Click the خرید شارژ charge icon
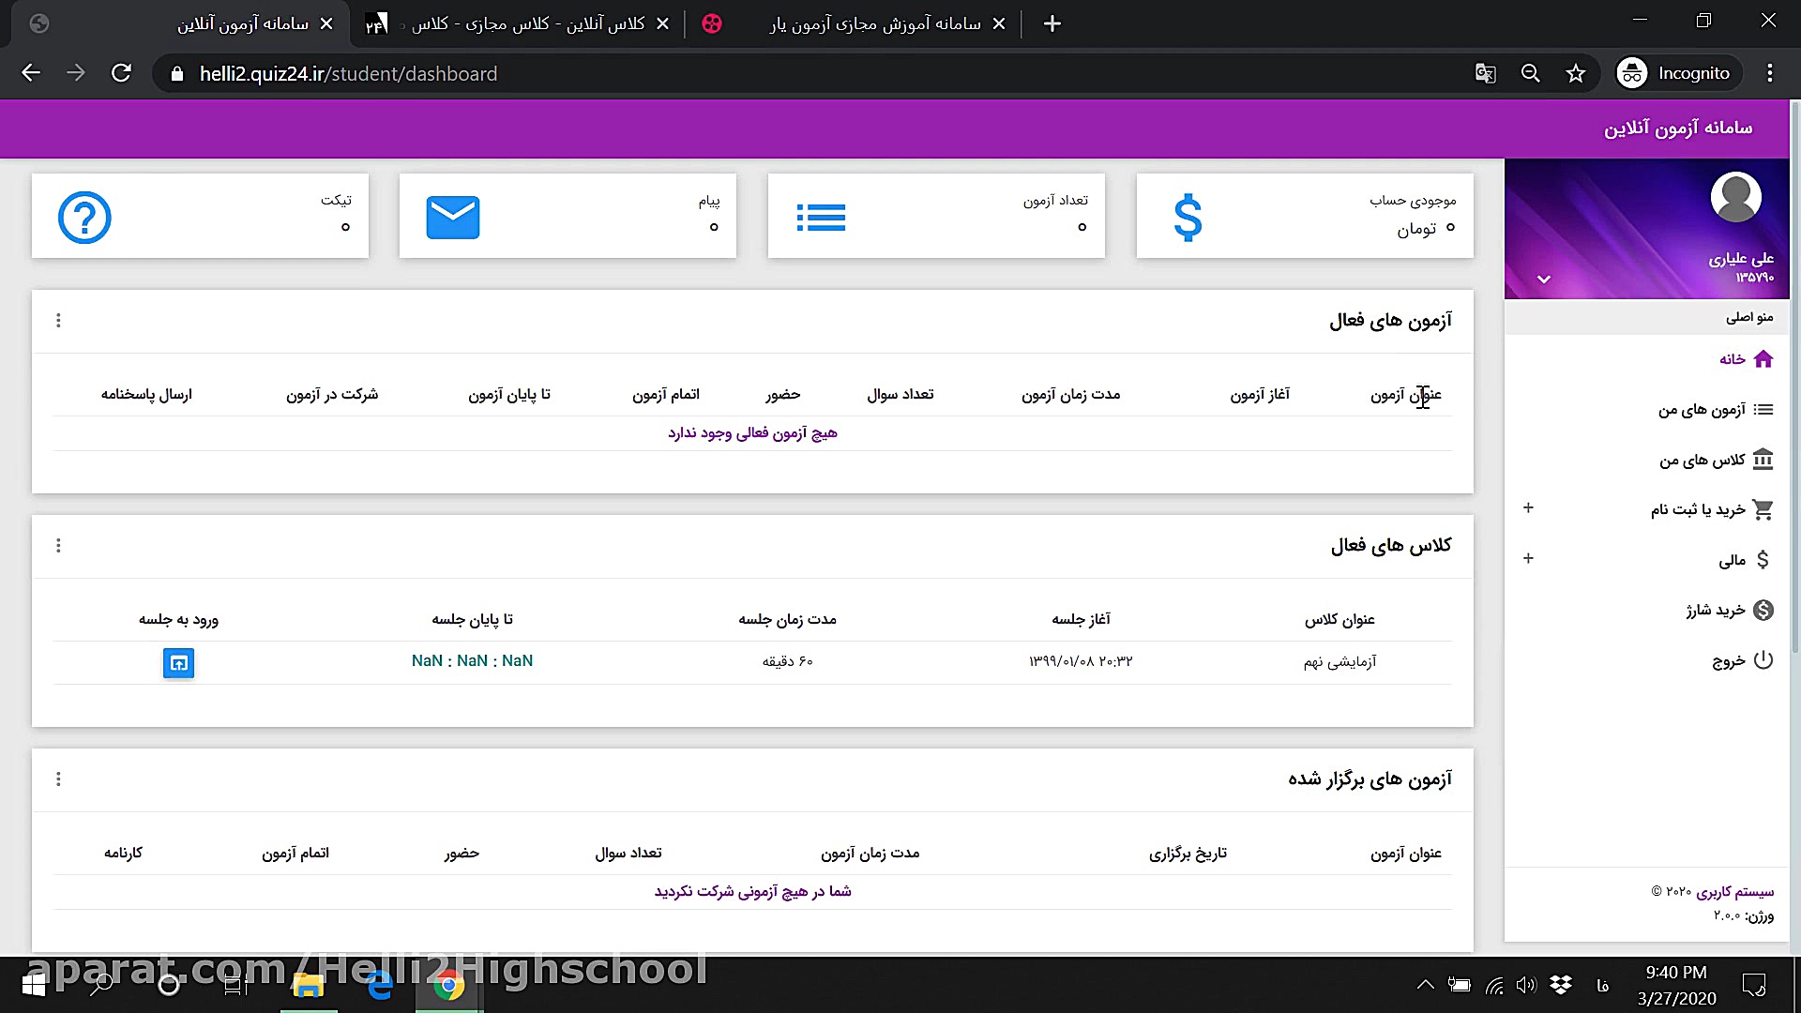 click(1764, 610)
